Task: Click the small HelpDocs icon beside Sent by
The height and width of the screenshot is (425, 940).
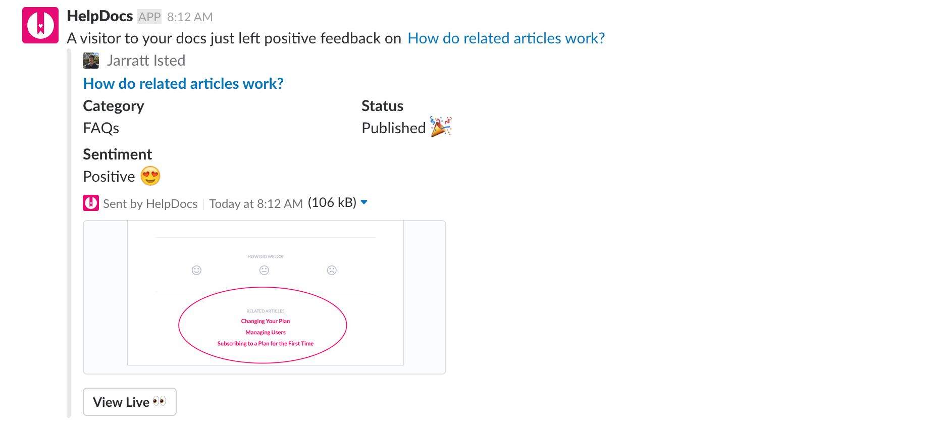Action: (x=90, y=203)
